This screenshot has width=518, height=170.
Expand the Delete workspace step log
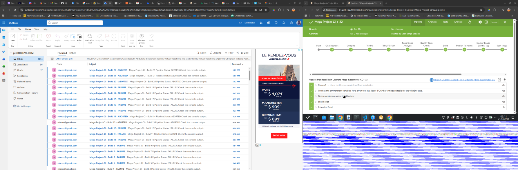(316, 96)
